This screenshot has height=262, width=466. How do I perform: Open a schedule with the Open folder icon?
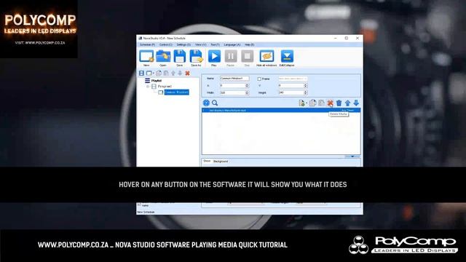163,57
